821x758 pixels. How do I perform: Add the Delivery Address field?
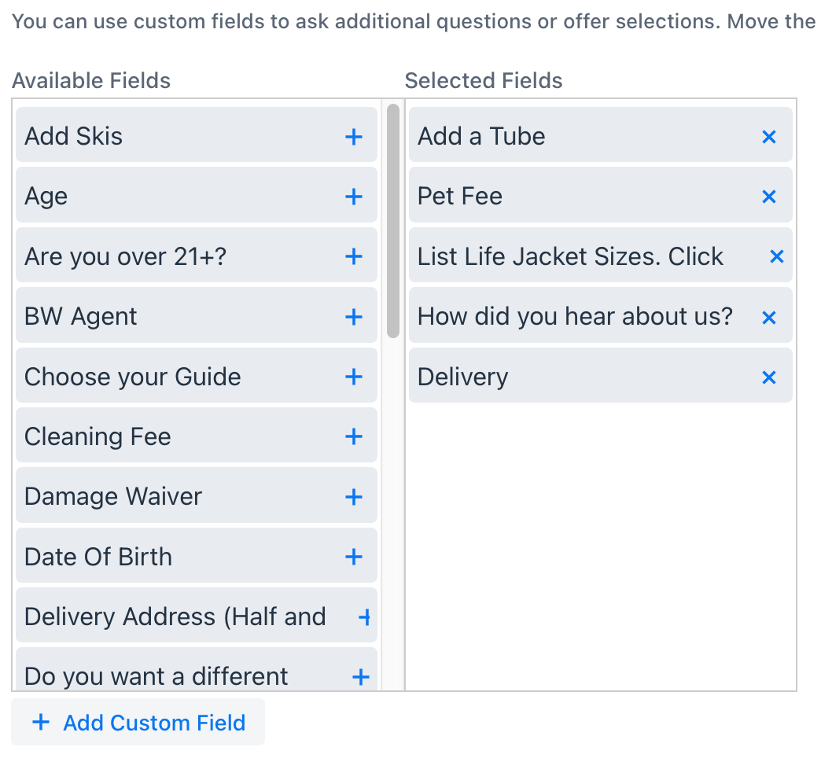tap(364, 617)
